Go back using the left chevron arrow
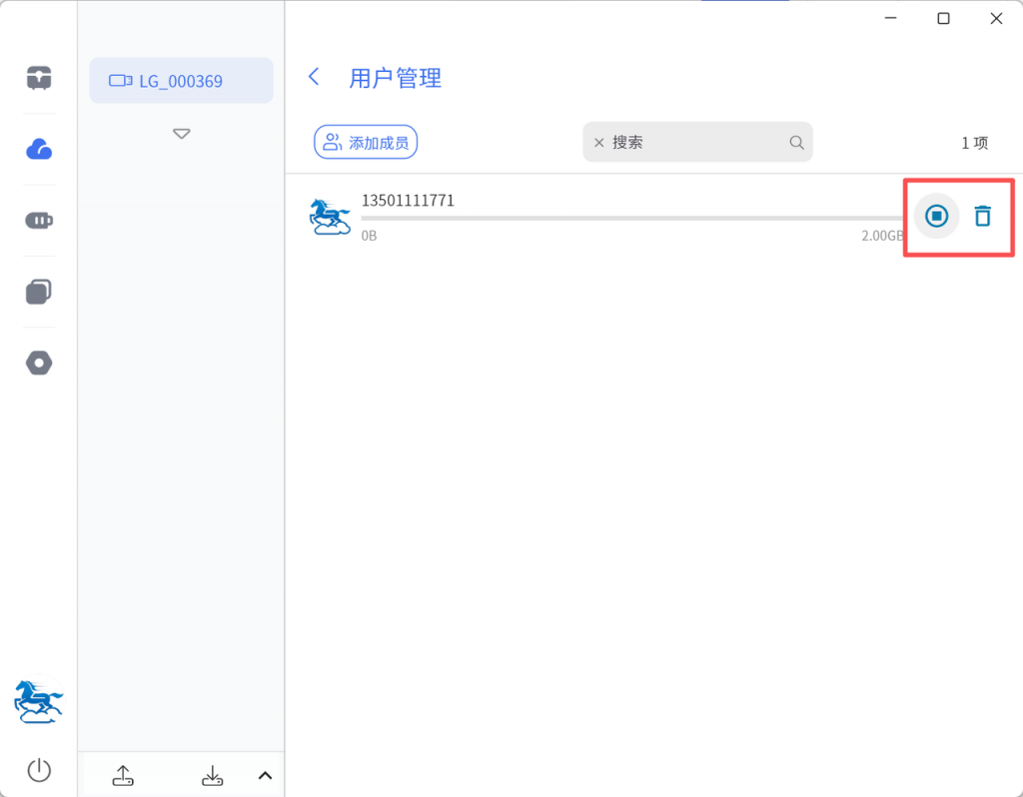1023x797 pixels. [x=315, y=77]
